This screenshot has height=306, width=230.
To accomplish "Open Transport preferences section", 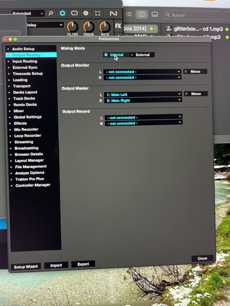I will click(x=22, y=86).
